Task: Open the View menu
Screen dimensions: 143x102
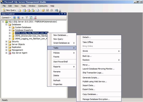Action: (16, 6)
